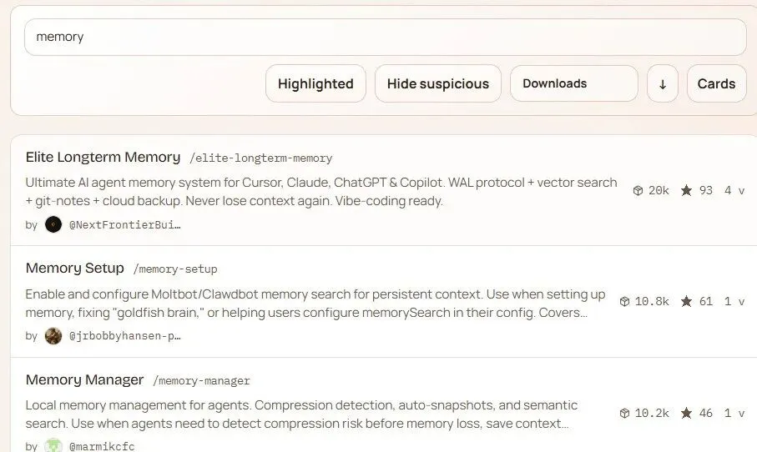This screenshot has height=452, width=757.
Task: Click the downloads cube icon beside 10.2k
Action: coord(624,413)
